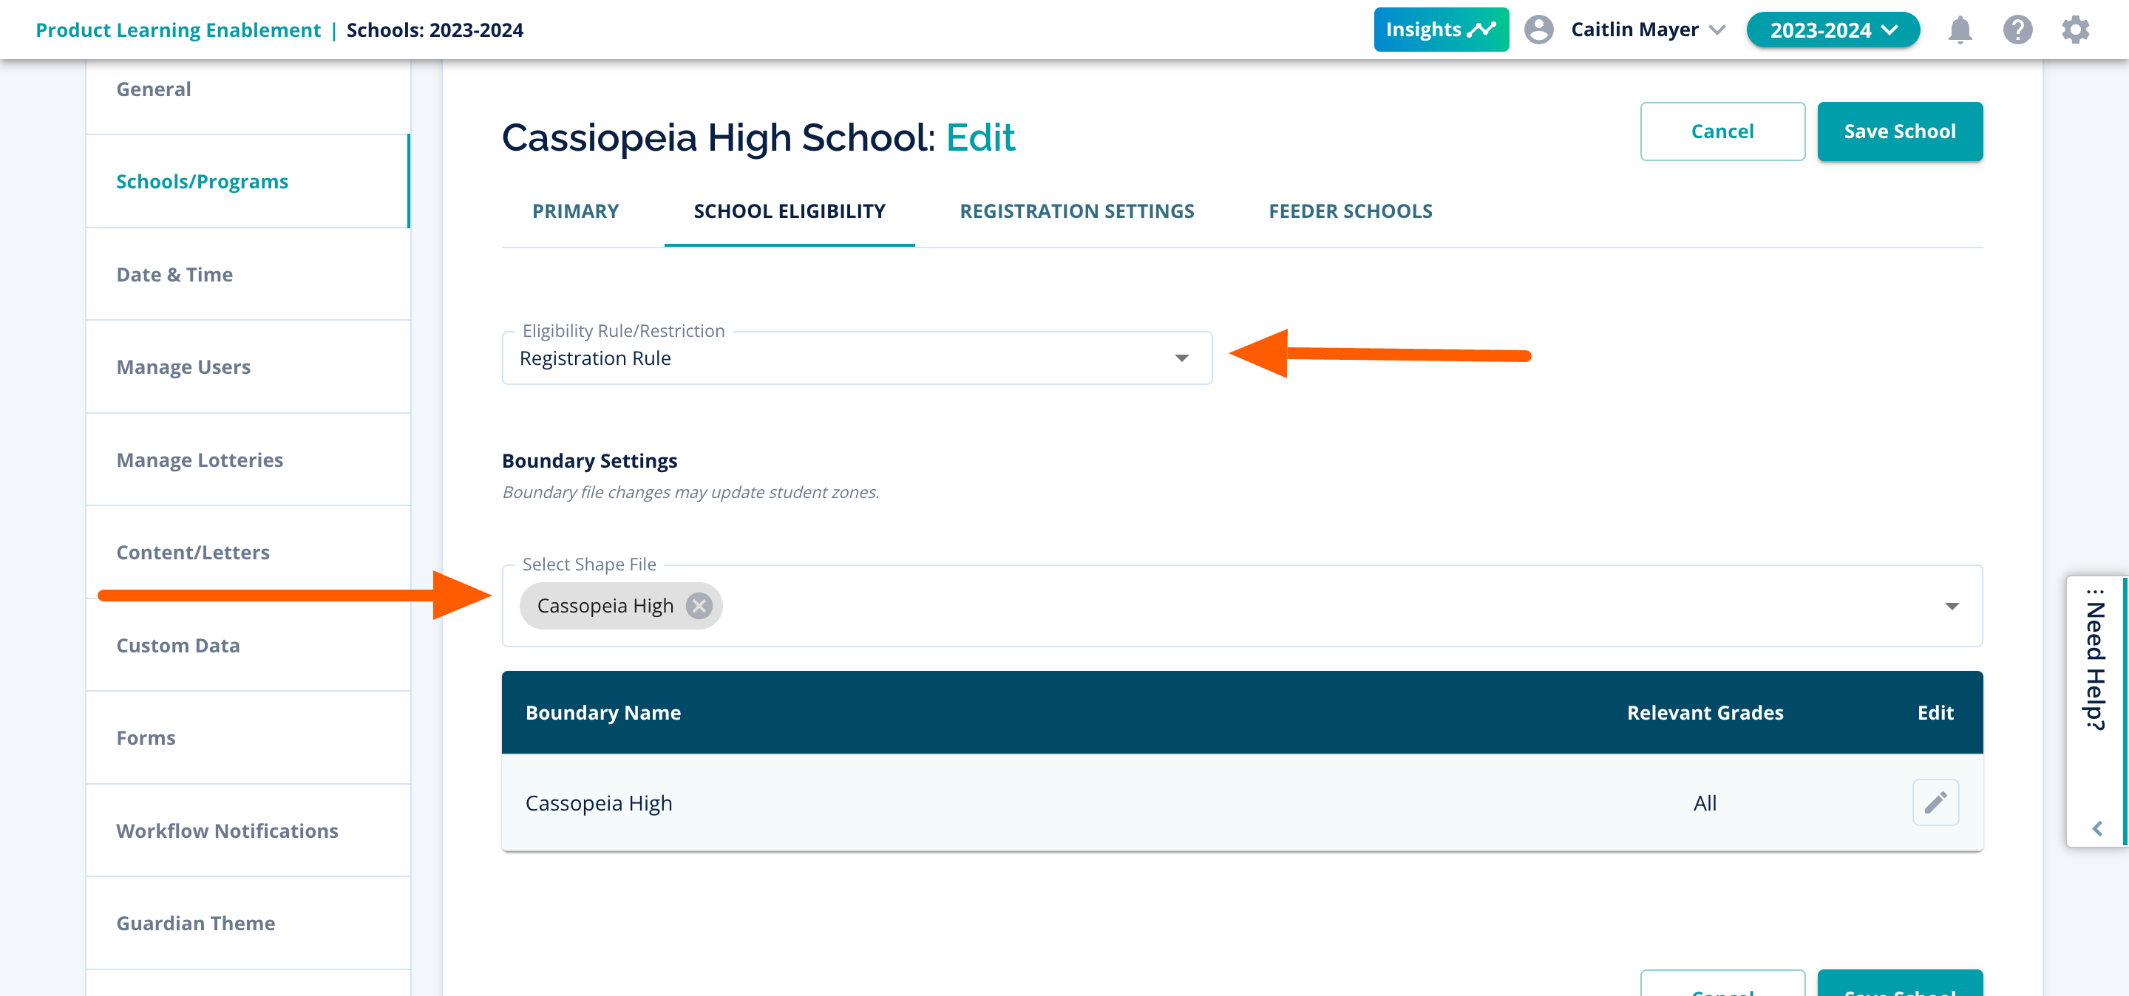
Task: Expand the Eligibility Rule/Restriction dropdown
Action: point(1181,358)
